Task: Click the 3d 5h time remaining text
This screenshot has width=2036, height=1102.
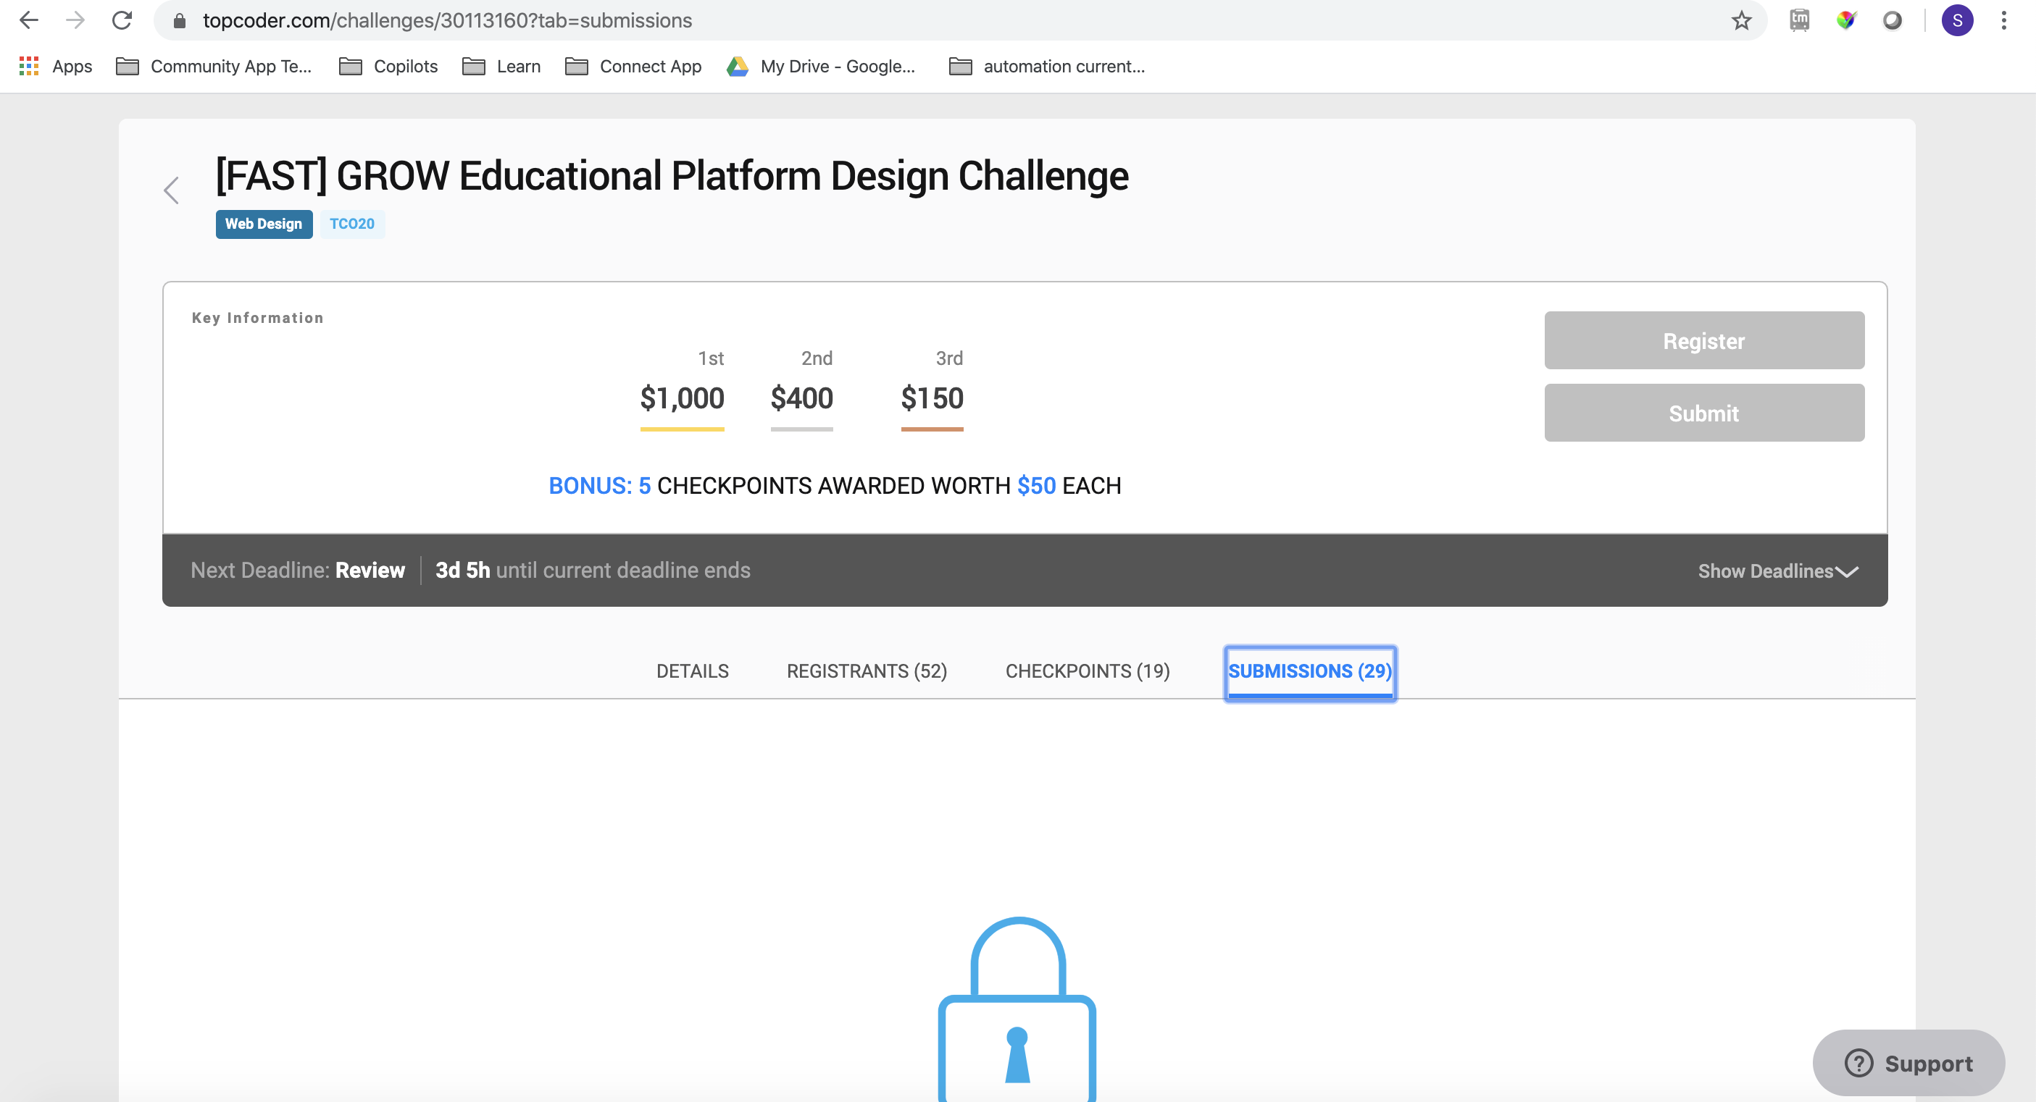Action: 462,571
